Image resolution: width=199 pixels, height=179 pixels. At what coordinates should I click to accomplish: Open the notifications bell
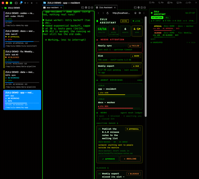pos(21,3)
